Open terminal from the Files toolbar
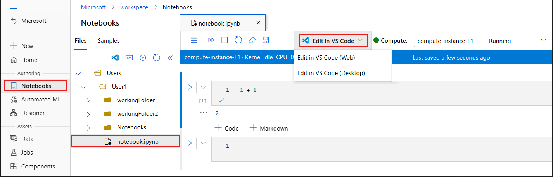 (x=129, y=58)
